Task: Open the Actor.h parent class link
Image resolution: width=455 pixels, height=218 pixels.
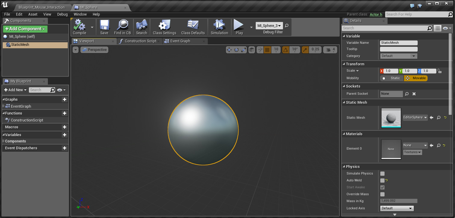Action: (376, 14)
